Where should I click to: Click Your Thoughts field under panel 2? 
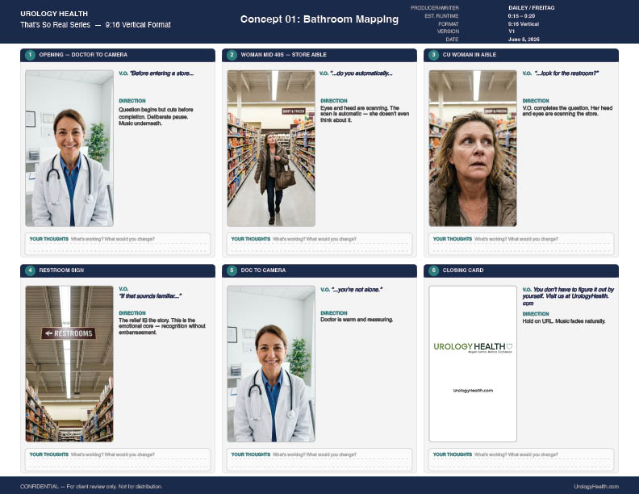coord(319,244)
